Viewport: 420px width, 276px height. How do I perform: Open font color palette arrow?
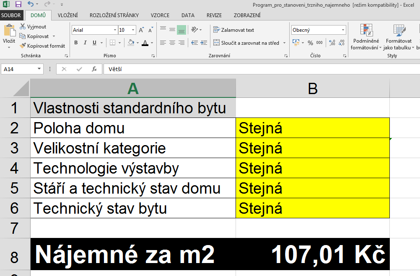click(152, 43)
